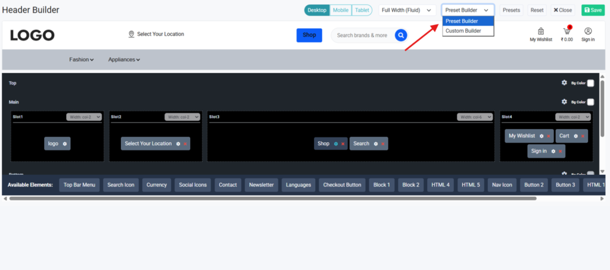Select the Search Icon available element
The width and height of the screenshot is (610, 270).
coord(121,185)
